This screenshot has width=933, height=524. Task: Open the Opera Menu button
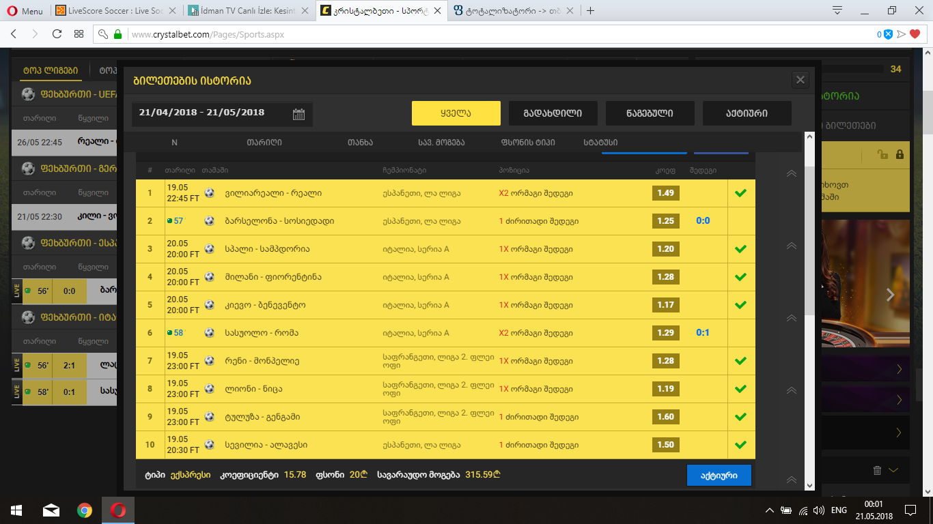coord(24,11)
